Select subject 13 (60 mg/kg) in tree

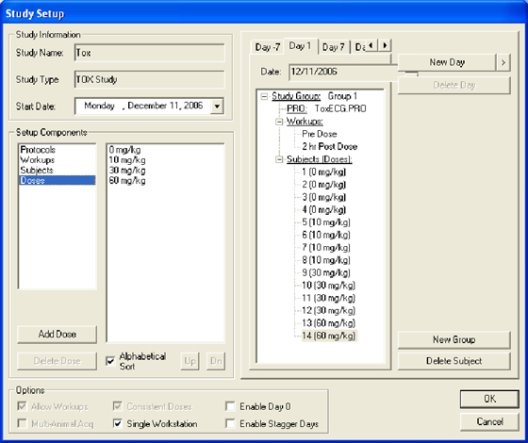(328, 323)
